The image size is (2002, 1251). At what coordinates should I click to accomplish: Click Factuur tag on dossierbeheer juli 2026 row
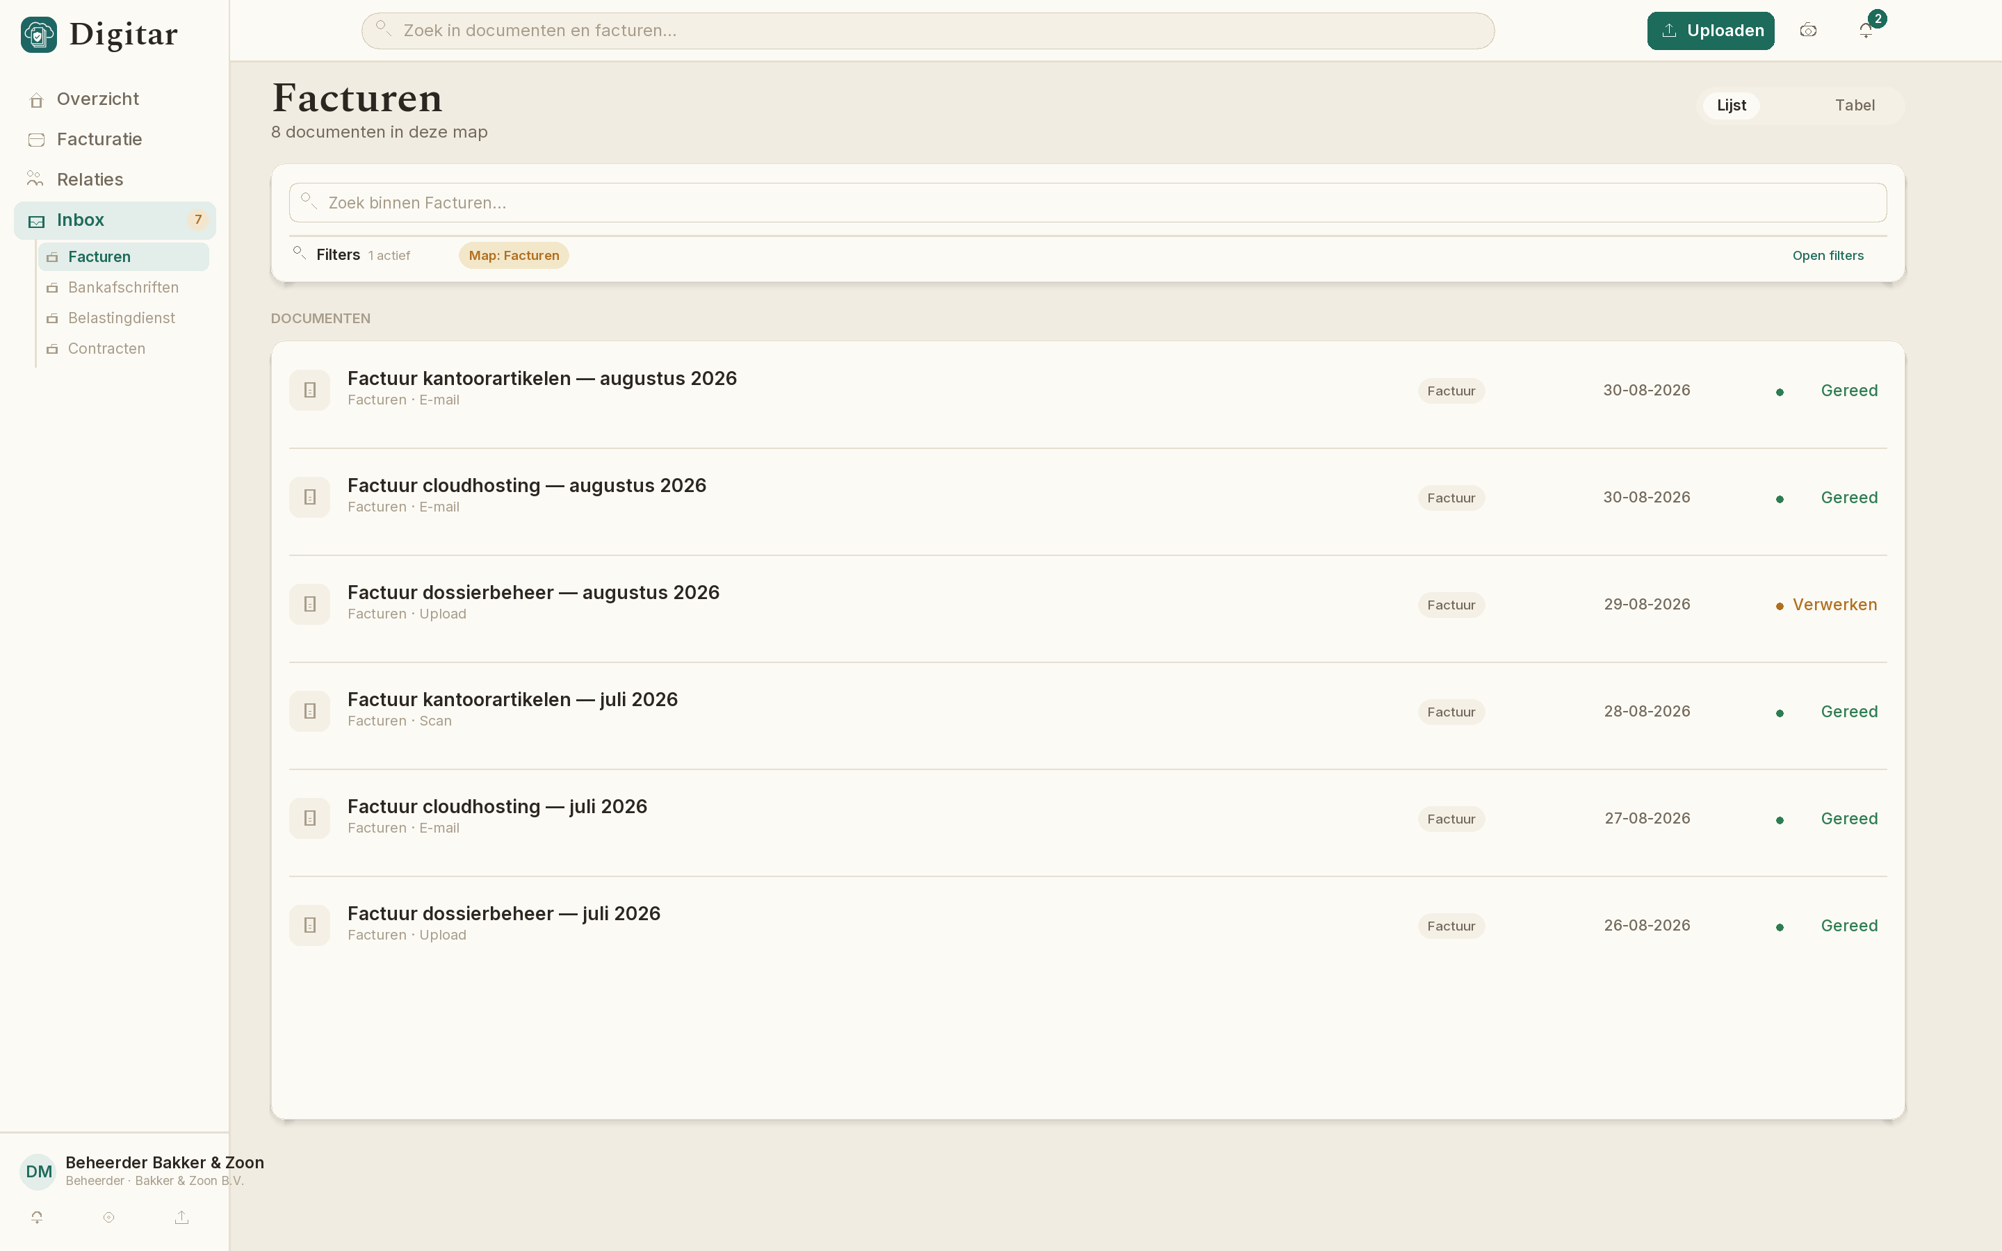tap(1451, 926)
